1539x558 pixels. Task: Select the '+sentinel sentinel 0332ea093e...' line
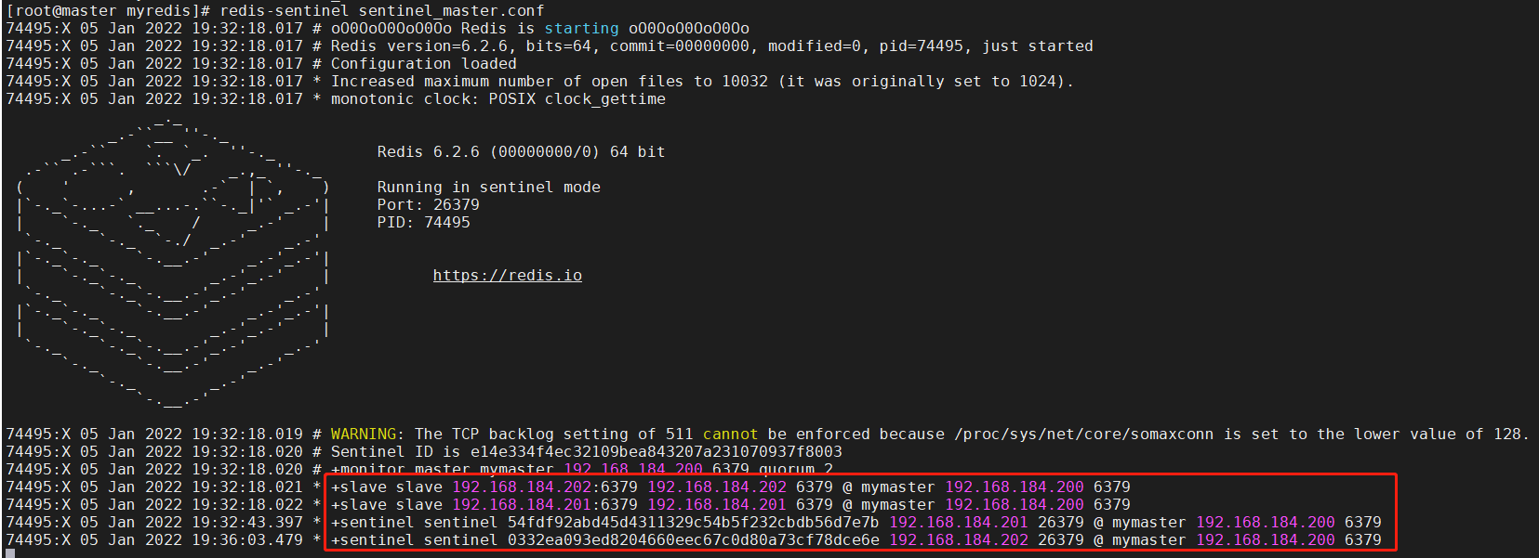[694, 539]
